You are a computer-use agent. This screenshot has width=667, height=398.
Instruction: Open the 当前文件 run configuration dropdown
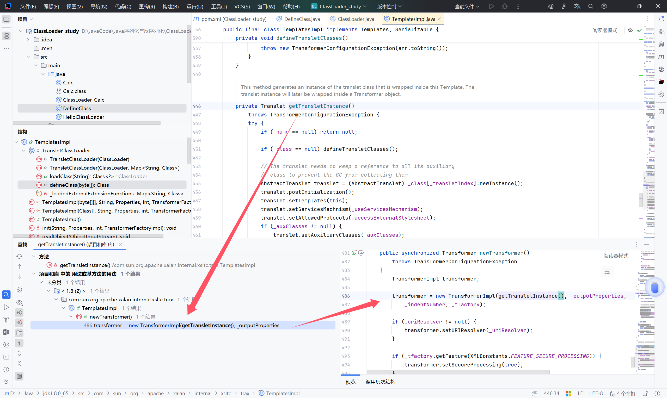click(x=467, y=7)
